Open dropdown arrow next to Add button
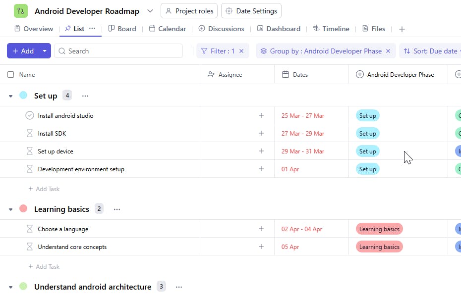 [x=45, y=51]
